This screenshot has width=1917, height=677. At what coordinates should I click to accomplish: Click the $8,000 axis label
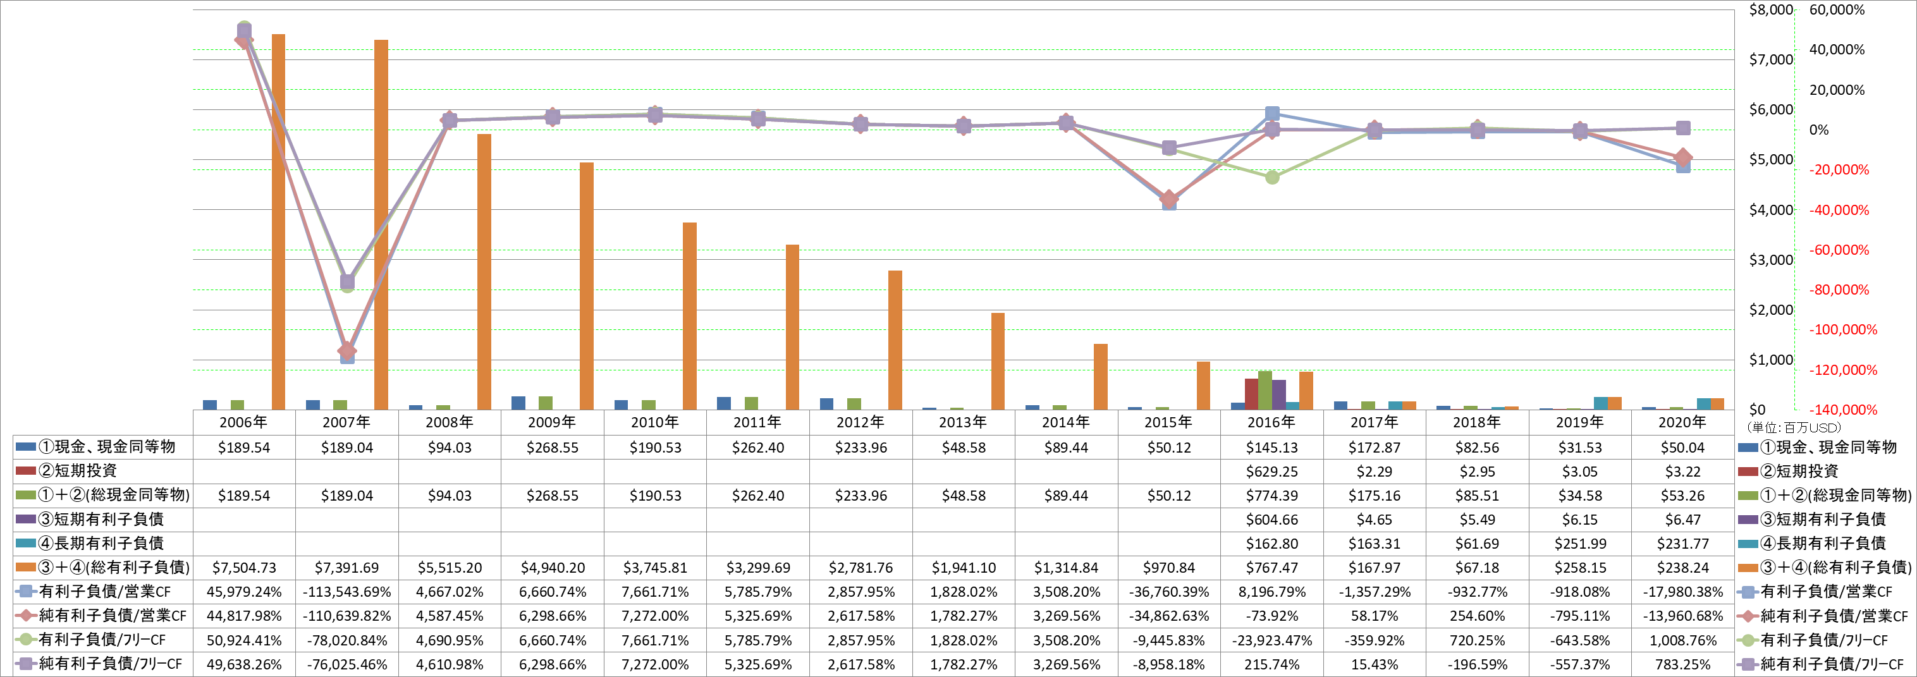coord(1770,9)
